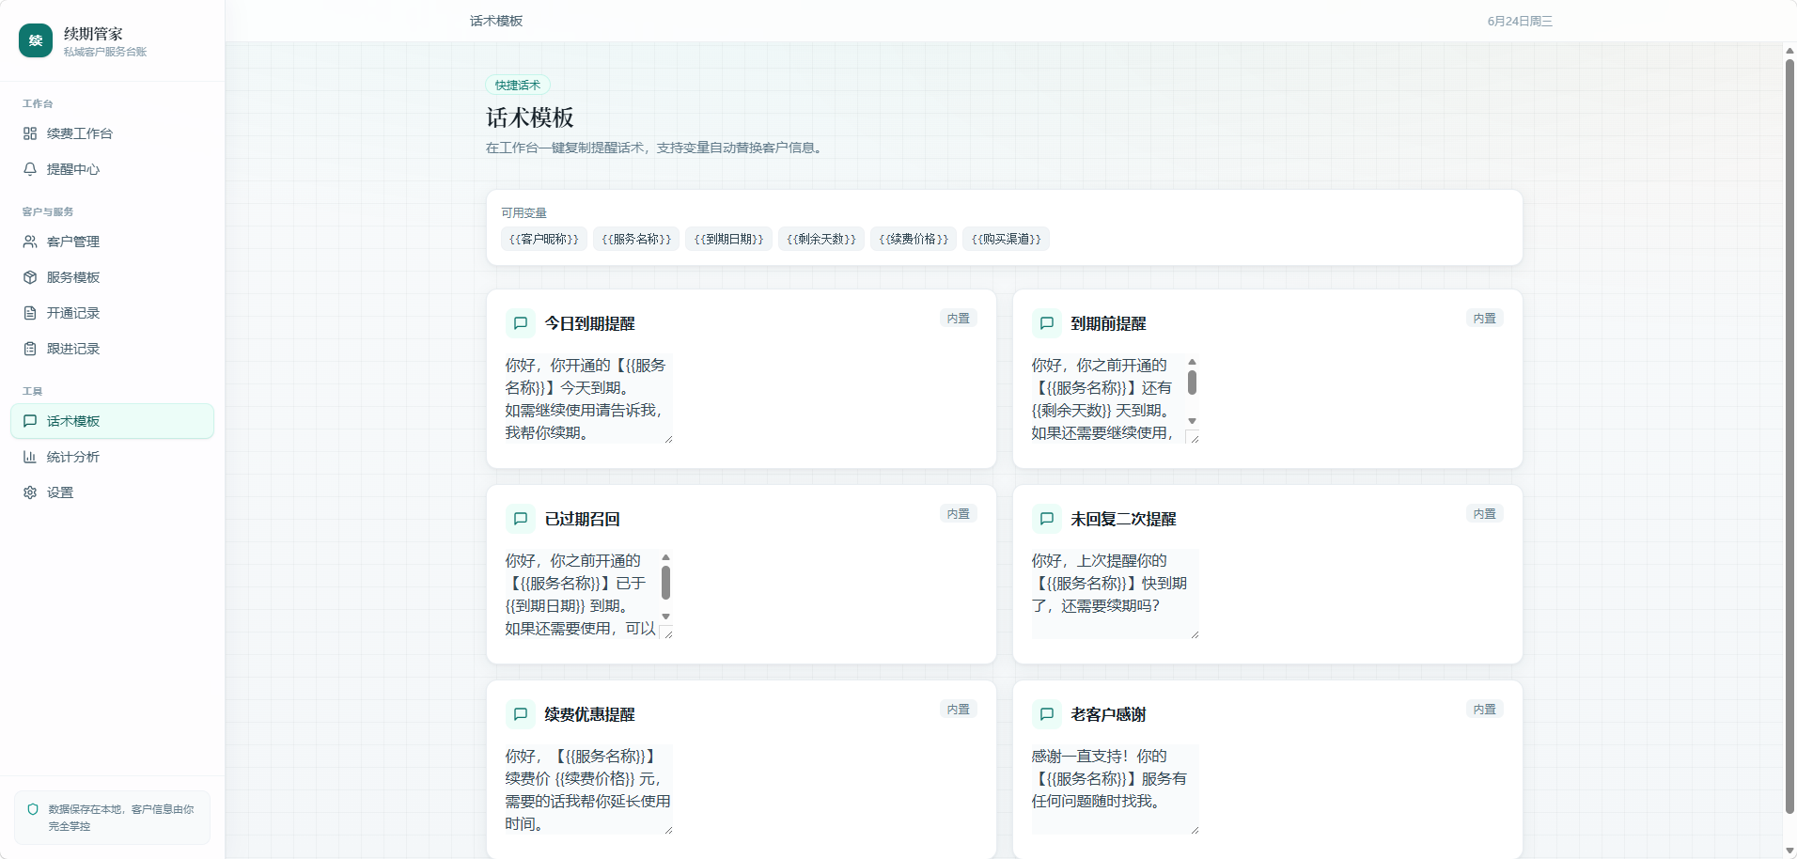Click the 内置 badge on 今日到期提醒
The width and height of the screenshot is (1797, 859).
[x=959, y=318]
